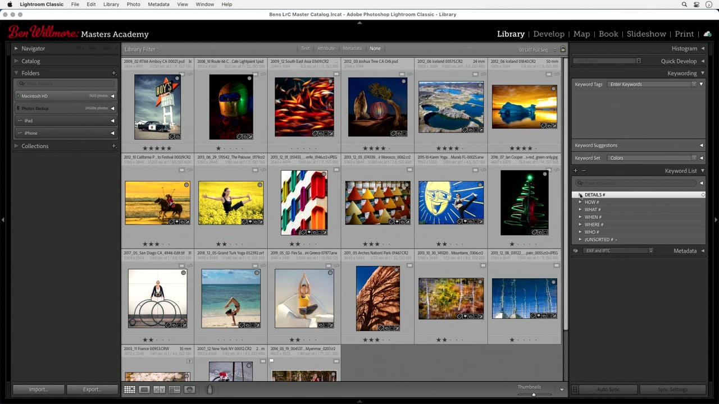This screenshot has height=404, width=719.
Task: Open Compare view (X|Y) icon
Action: [x=160, y=389]
